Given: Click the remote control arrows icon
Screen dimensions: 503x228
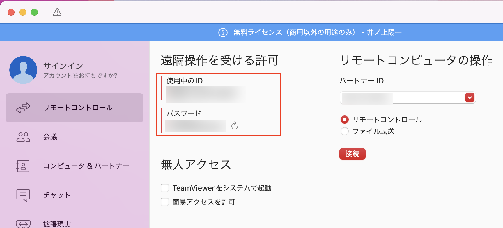Looking at the screenshot, I should (23, 108).
